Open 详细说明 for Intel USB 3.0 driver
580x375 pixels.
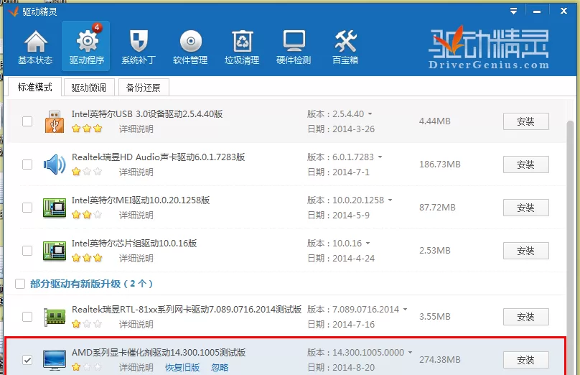[136, 129]
